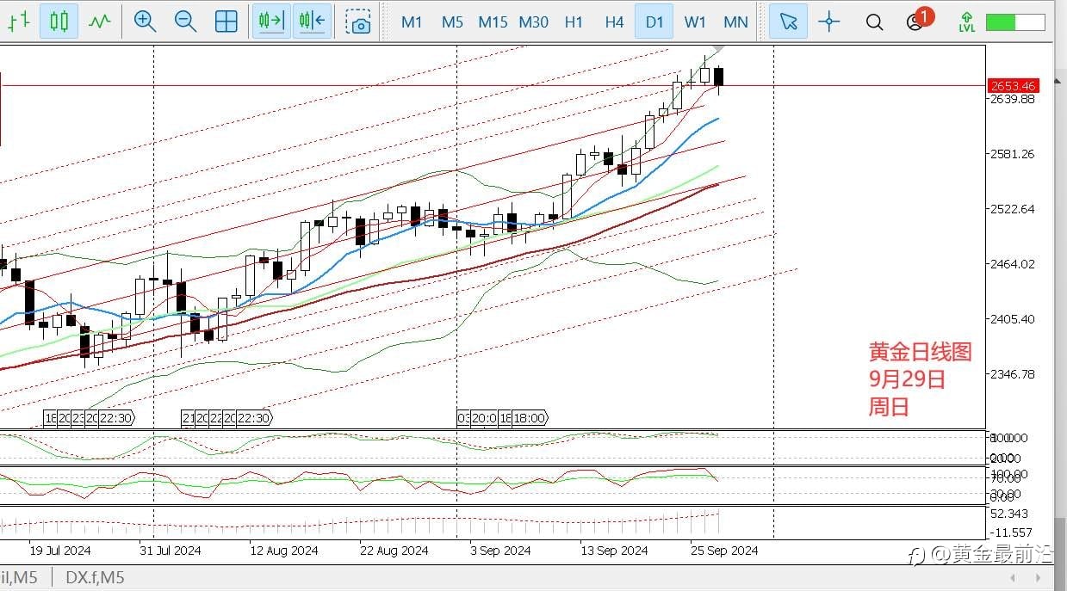The width and height of the screenshot is (1067, 591).
Task: Switch chart to bar chart style
Action: [17, 22]
